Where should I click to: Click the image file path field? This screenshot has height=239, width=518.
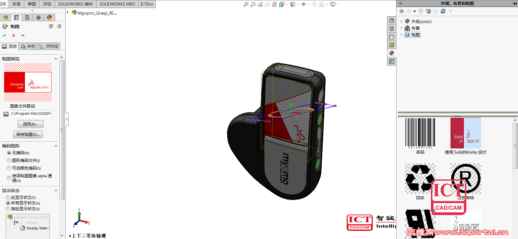click(31, 114)
